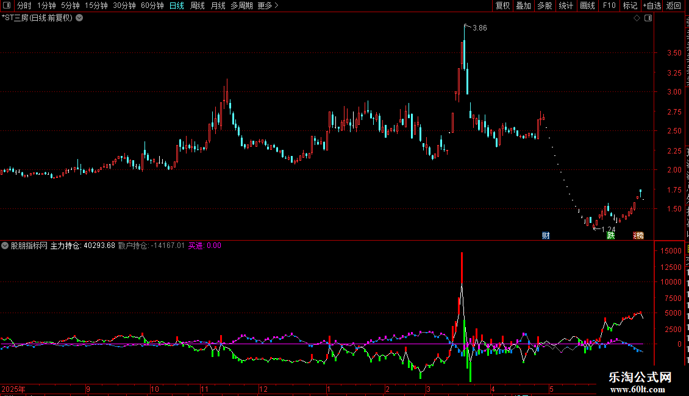
Task: Click the 3.86 high price label
Action: 480,27
